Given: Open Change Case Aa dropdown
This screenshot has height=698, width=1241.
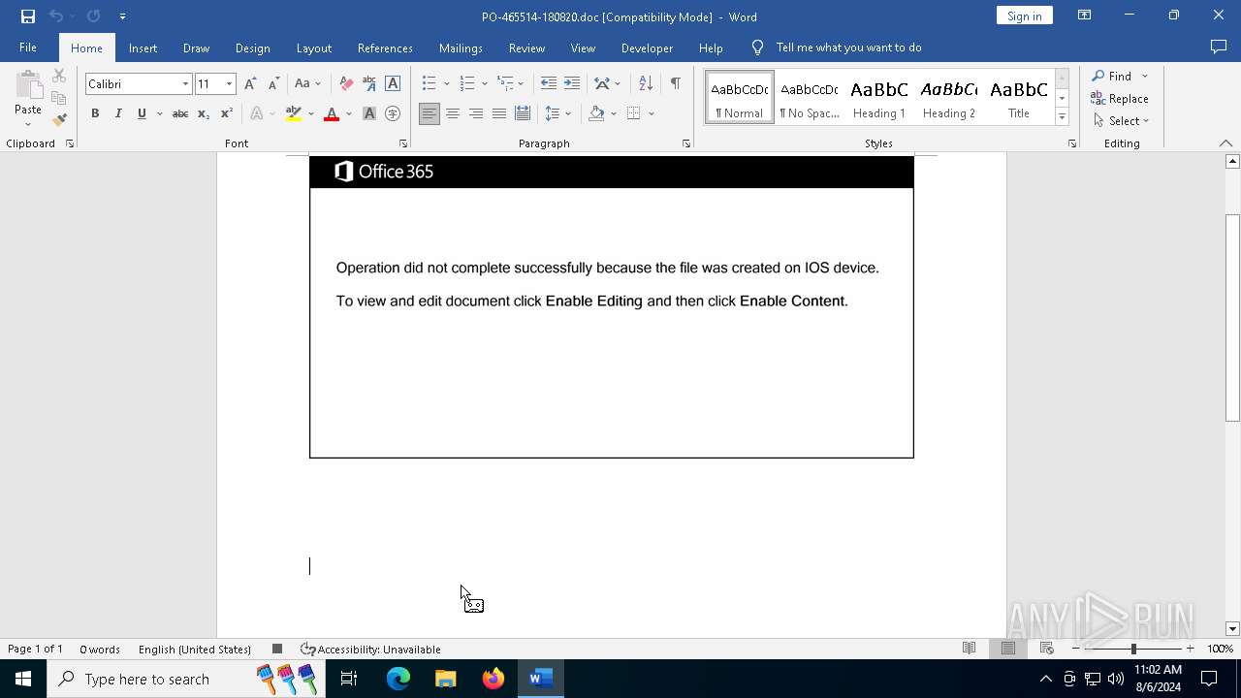Looking at the screenshot, I should click(306, 84).
